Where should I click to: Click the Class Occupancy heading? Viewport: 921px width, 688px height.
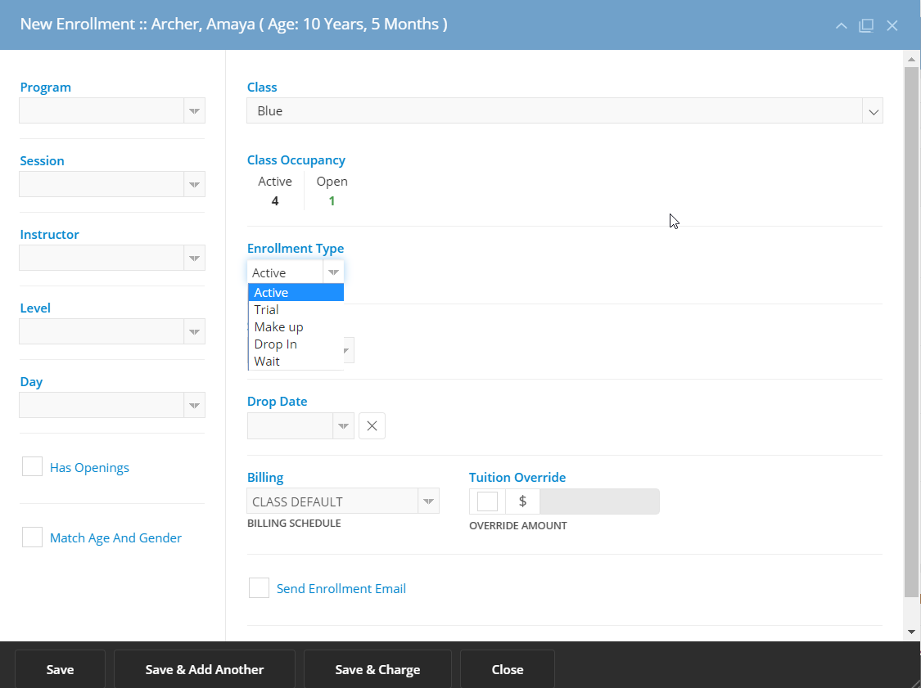296,160
